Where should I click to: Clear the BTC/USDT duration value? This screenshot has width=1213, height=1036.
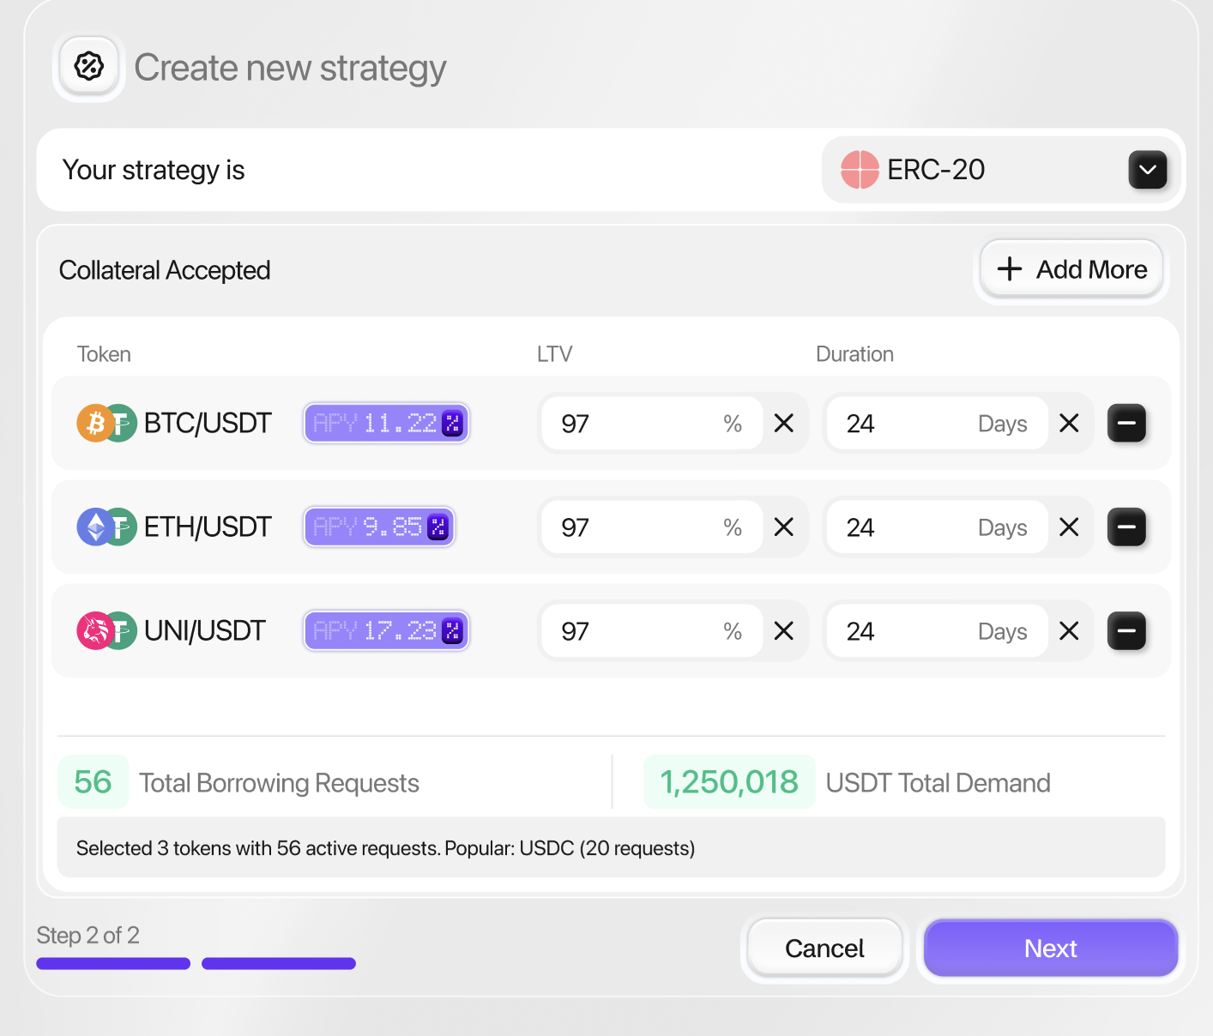[1069, 423]
